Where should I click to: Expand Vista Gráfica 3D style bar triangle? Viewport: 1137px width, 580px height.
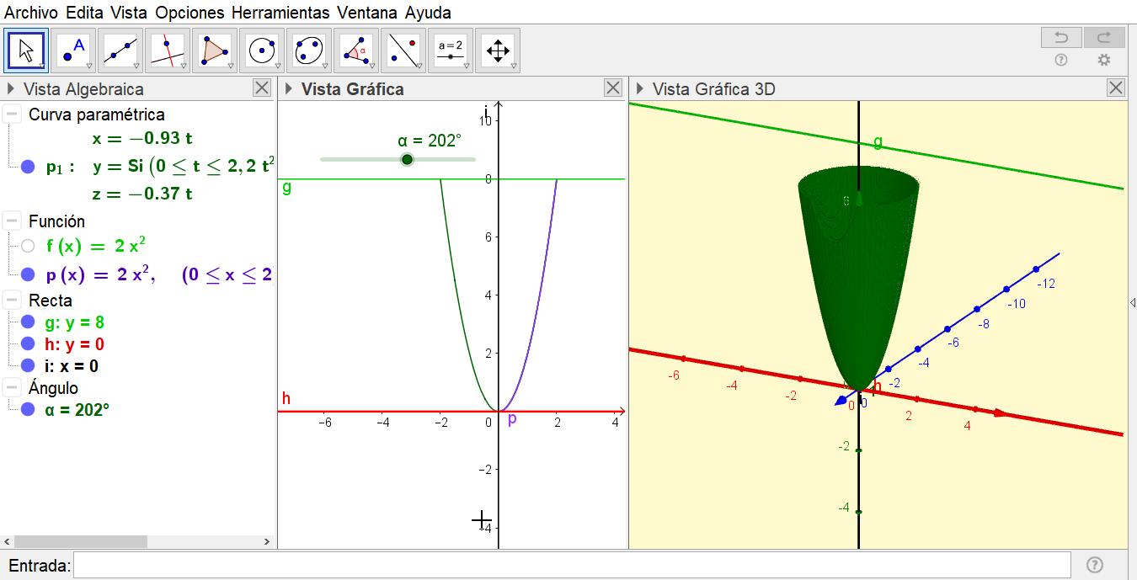point(640,89)
